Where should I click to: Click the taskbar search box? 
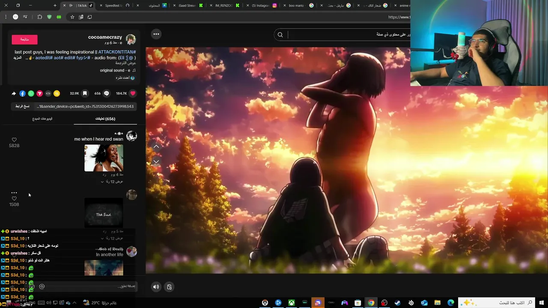[497, 303]
